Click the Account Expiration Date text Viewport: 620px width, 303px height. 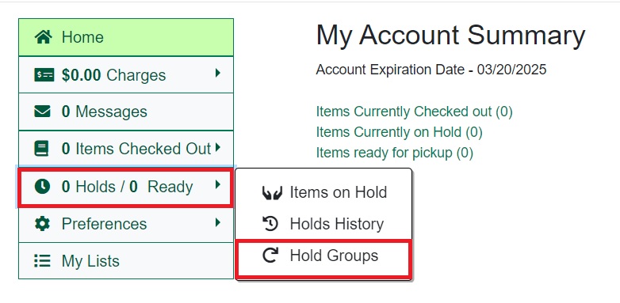431,70
